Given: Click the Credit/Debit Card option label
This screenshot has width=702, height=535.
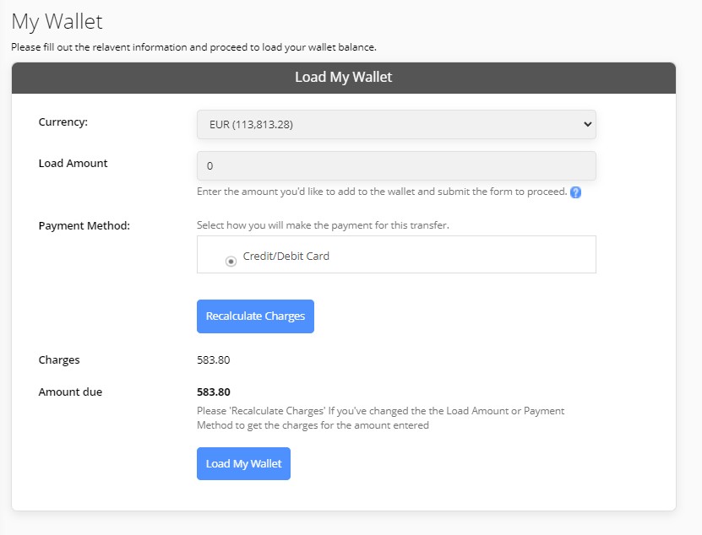Looking at the screenshot, I should pos(286,256).
